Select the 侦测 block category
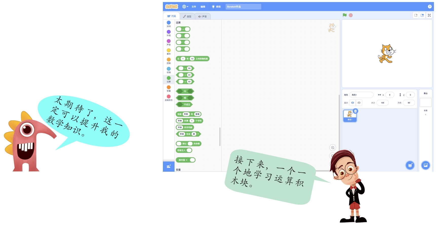Screen dimensions: 439x227 169,70
